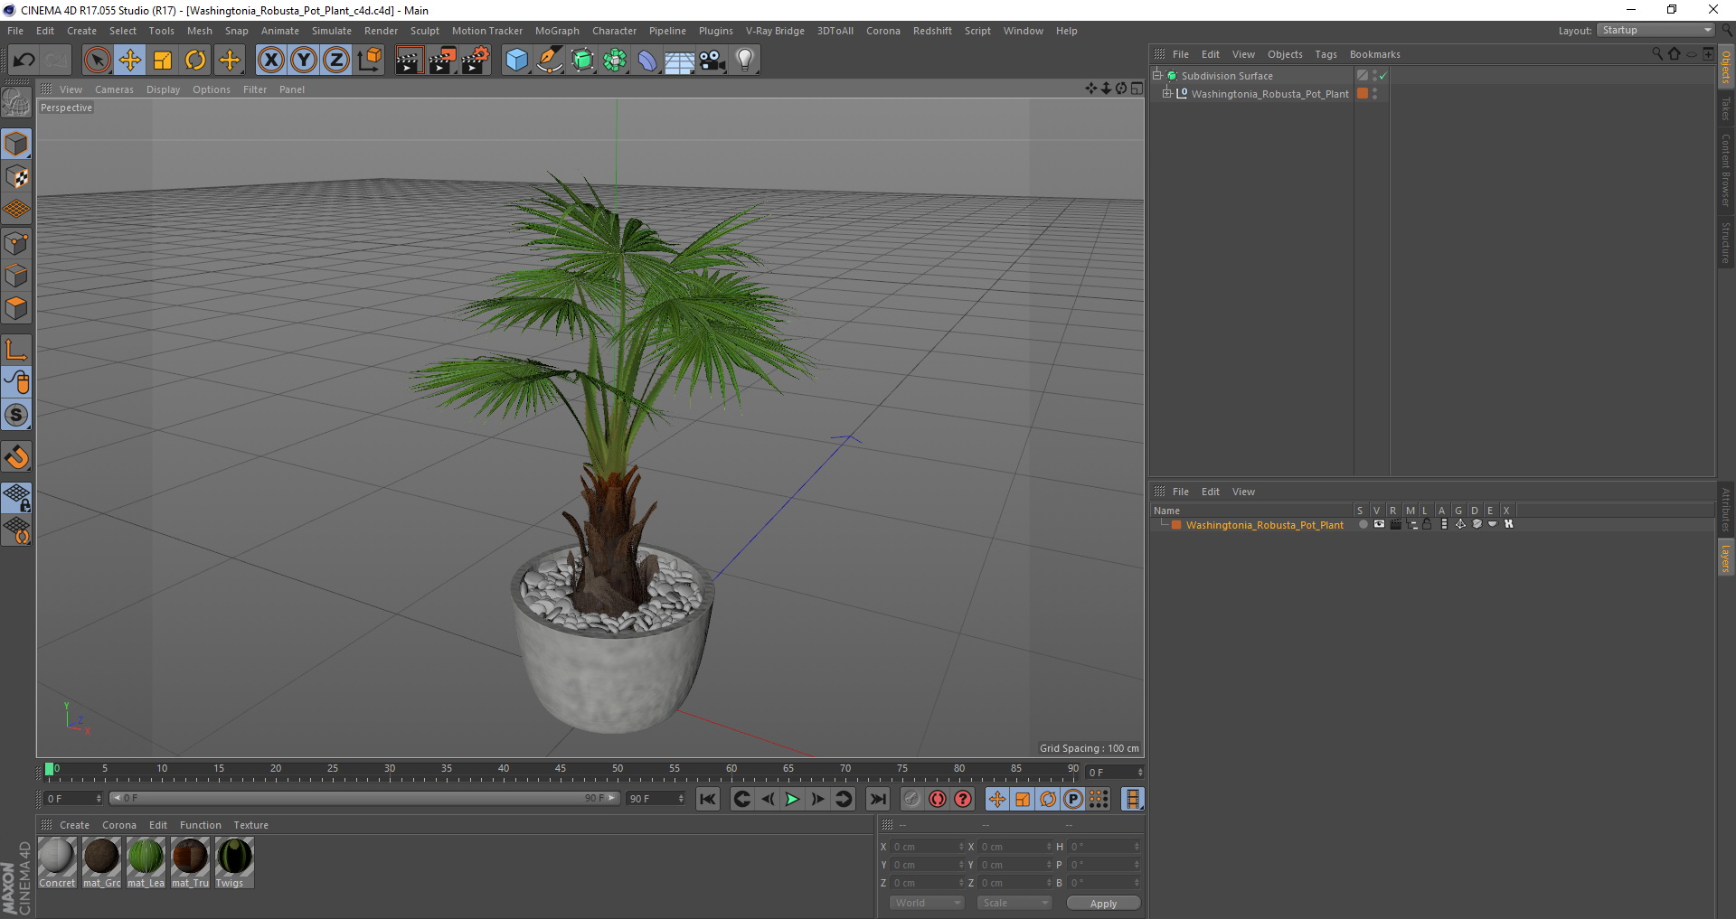Toggle the layer Solo dot for Washingtonia_Robusta_Pot_Plant
Screen dimensions: 1736x919
coord(1363,525)
